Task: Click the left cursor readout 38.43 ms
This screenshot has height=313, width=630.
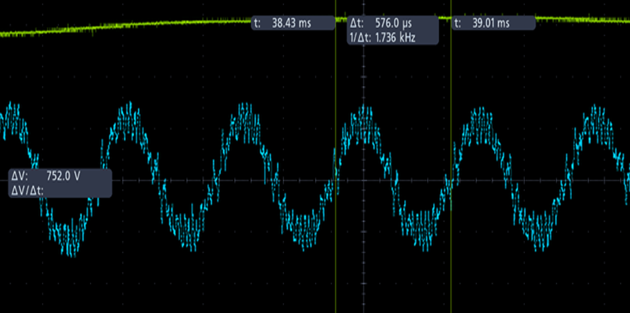Action: point(293,23)
